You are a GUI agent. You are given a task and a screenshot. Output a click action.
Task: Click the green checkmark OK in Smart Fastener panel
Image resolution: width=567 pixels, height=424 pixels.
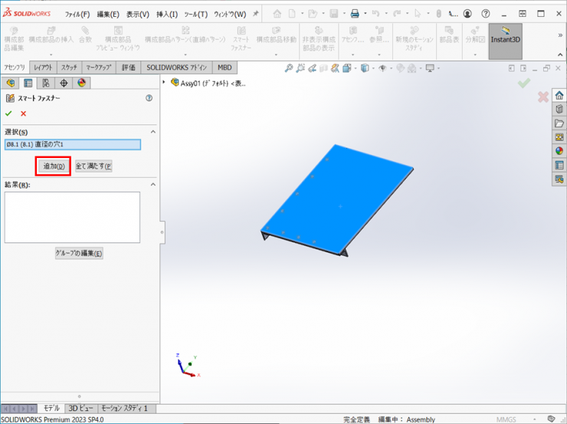(x=8, y=113)
